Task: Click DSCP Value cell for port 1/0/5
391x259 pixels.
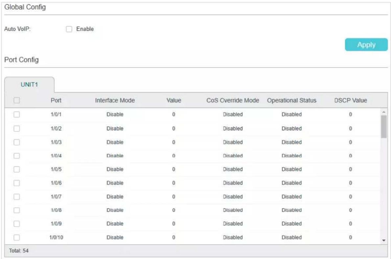Action: 351,169
